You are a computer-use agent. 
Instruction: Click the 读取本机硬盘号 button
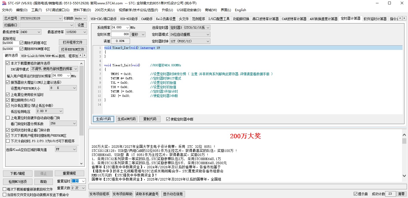[x=147, y=194]
